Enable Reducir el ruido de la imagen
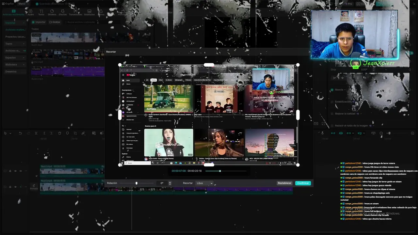Viewport: 418px width, 235px height. click(332, 126)
